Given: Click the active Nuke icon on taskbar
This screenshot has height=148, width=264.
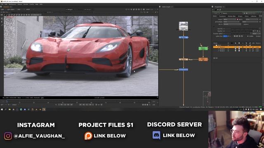Looking at the screenshot, I should 44,109.
